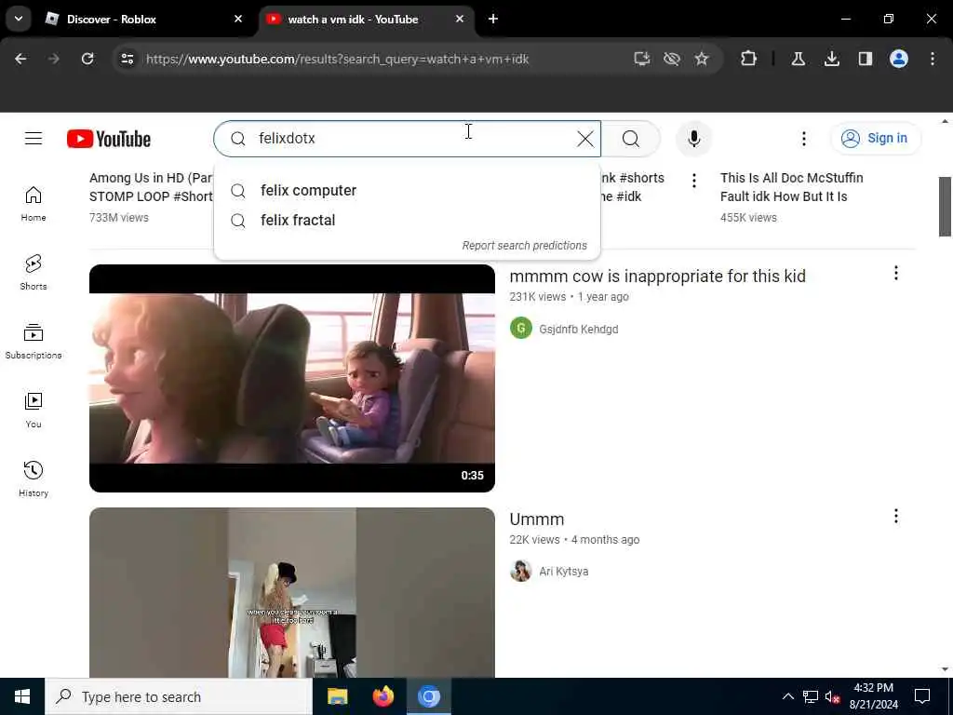
Task: Open the Windows Start menu
Action: coord(22,696)
